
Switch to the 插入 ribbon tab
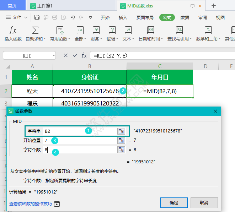tap(123, 17)
